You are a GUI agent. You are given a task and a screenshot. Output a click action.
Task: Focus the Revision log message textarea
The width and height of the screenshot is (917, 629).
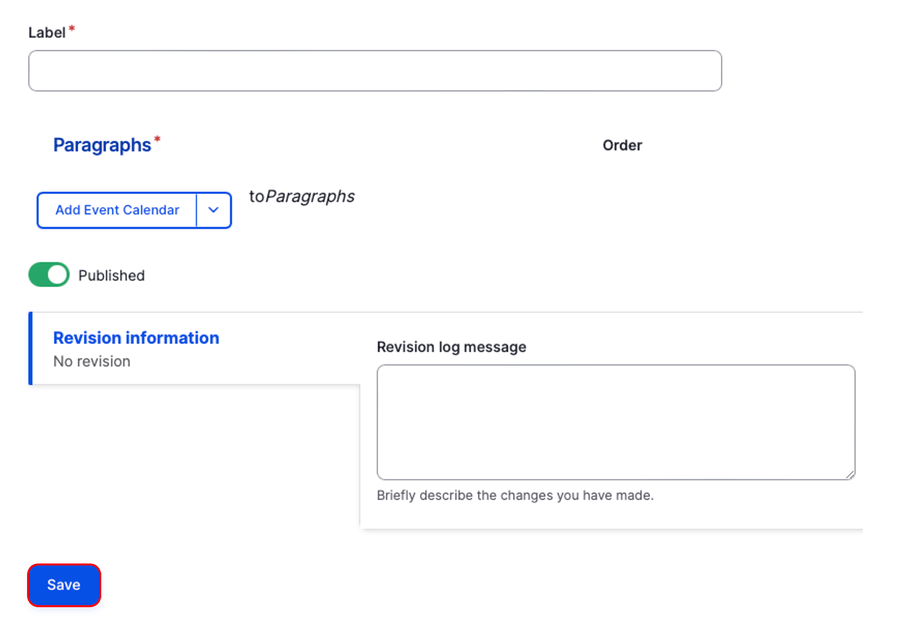point(615,422)
